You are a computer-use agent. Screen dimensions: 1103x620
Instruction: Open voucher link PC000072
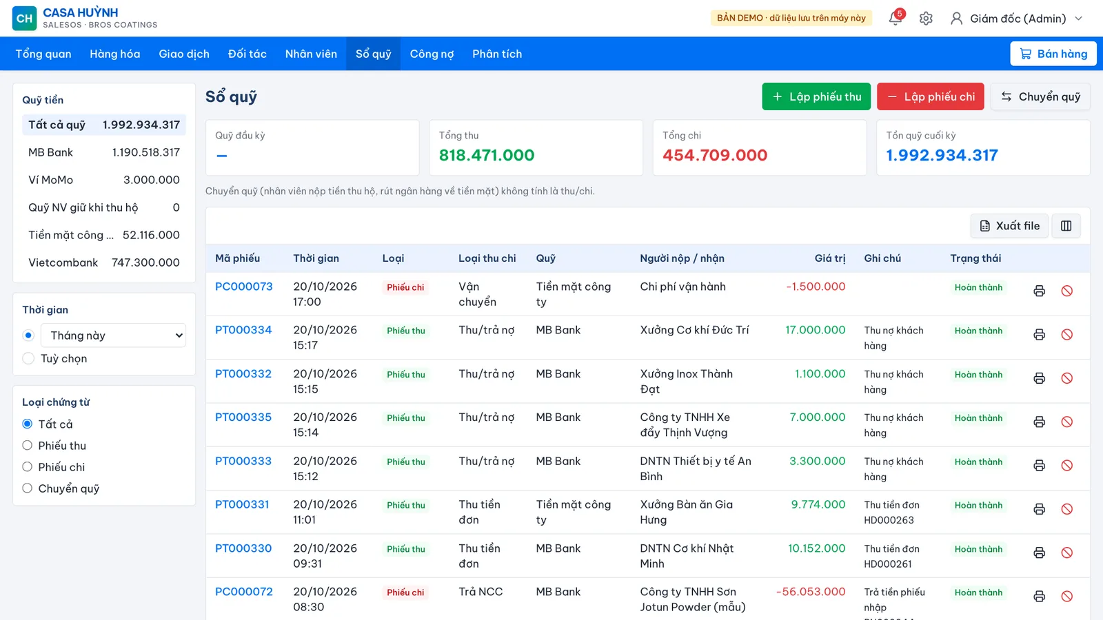tap(244, 592)
